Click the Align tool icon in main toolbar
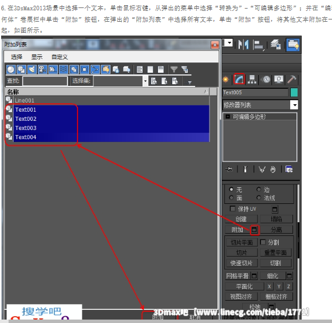The image size is (332, 323). (x=258, y=45)
